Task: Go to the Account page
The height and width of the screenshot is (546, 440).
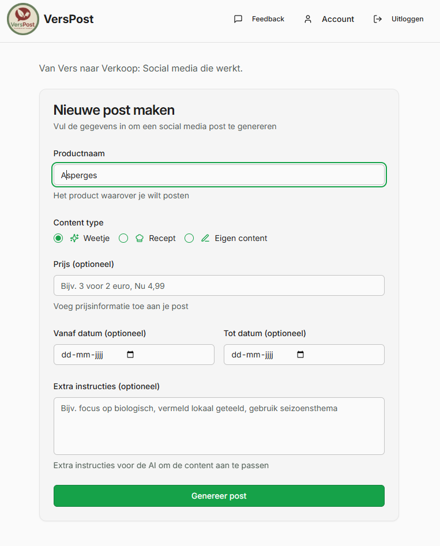Action: click(x=337, y=19)
